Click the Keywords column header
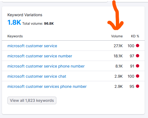 (15, 36)
